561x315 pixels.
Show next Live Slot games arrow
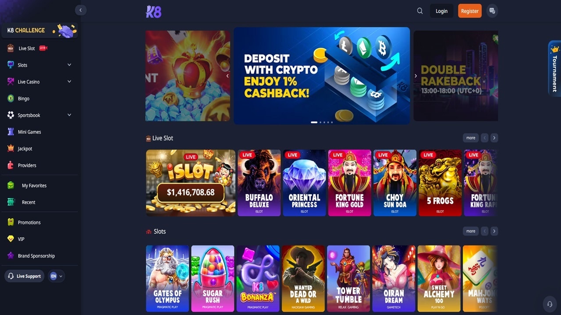494,138
